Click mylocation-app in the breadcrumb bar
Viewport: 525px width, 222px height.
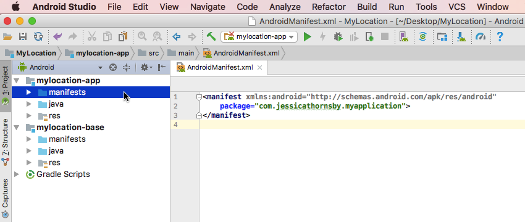point(98,53)
